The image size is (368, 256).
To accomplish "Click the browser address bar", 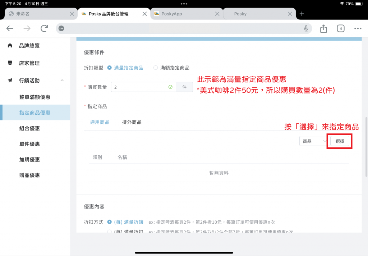I will [184, 28].
